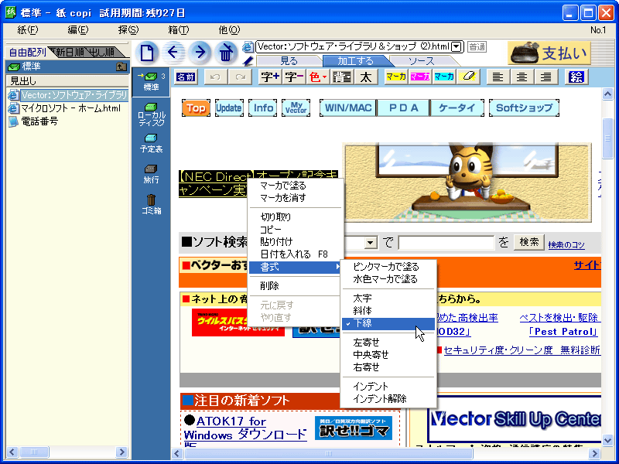Image resolution: width=619 pixels, height=464 pixels.
Task: Center text using toolbar align icon
Action: (522, 77)
